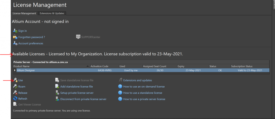Click the Get Viewer License icon
Viewport: 275px width, 119px height.
(15, 104)
